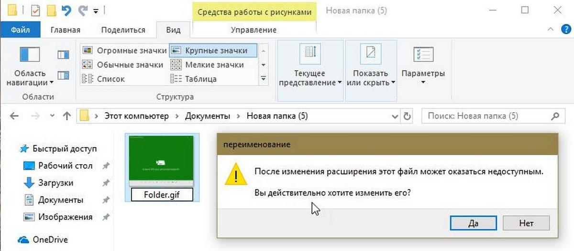Cancel rename with Нет button
This screenshot has height=251, width=574.
[x=526, y=223]
